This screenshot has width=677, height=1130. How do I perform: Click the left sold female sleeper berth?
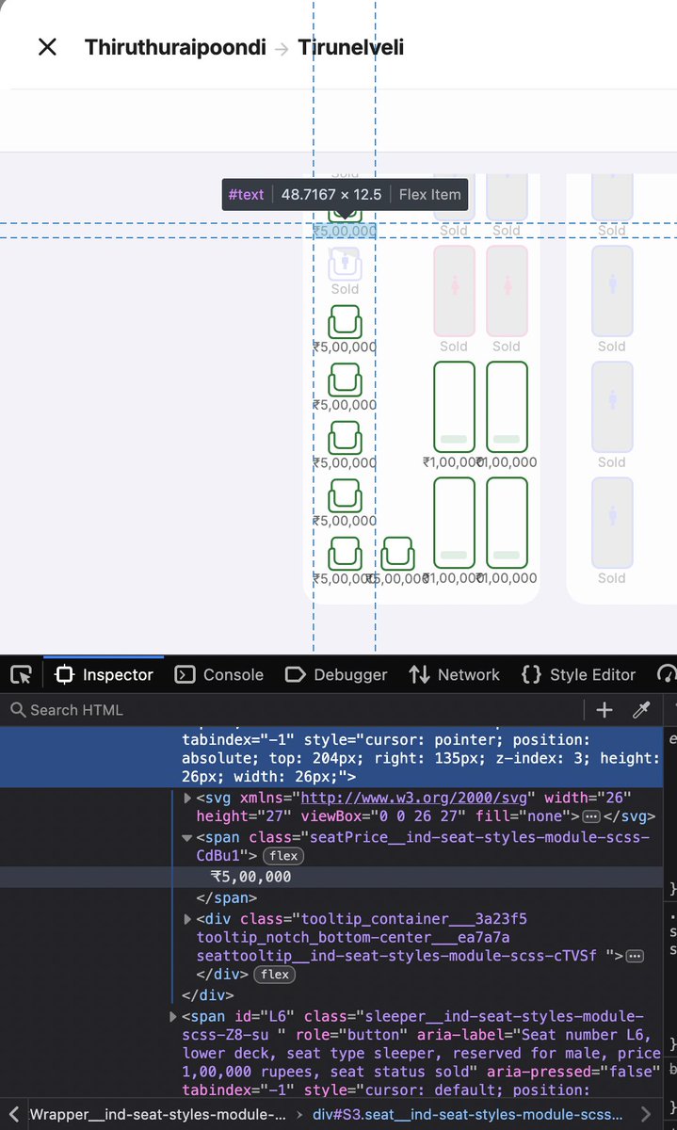coord(454,290)
